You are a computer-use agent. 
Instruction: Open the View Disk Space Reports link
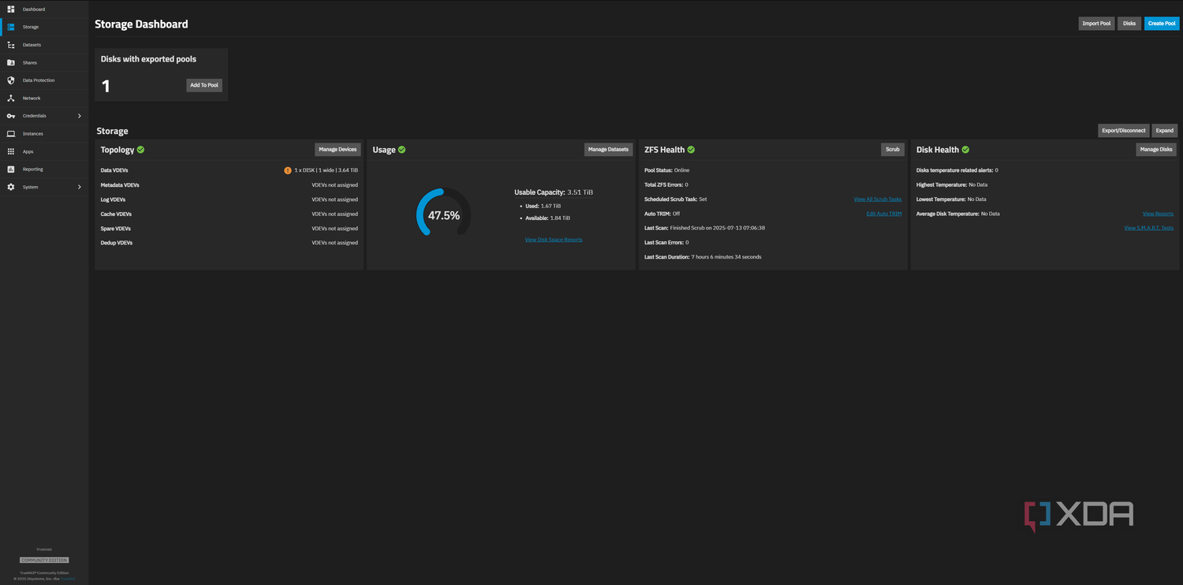[554, 240]
